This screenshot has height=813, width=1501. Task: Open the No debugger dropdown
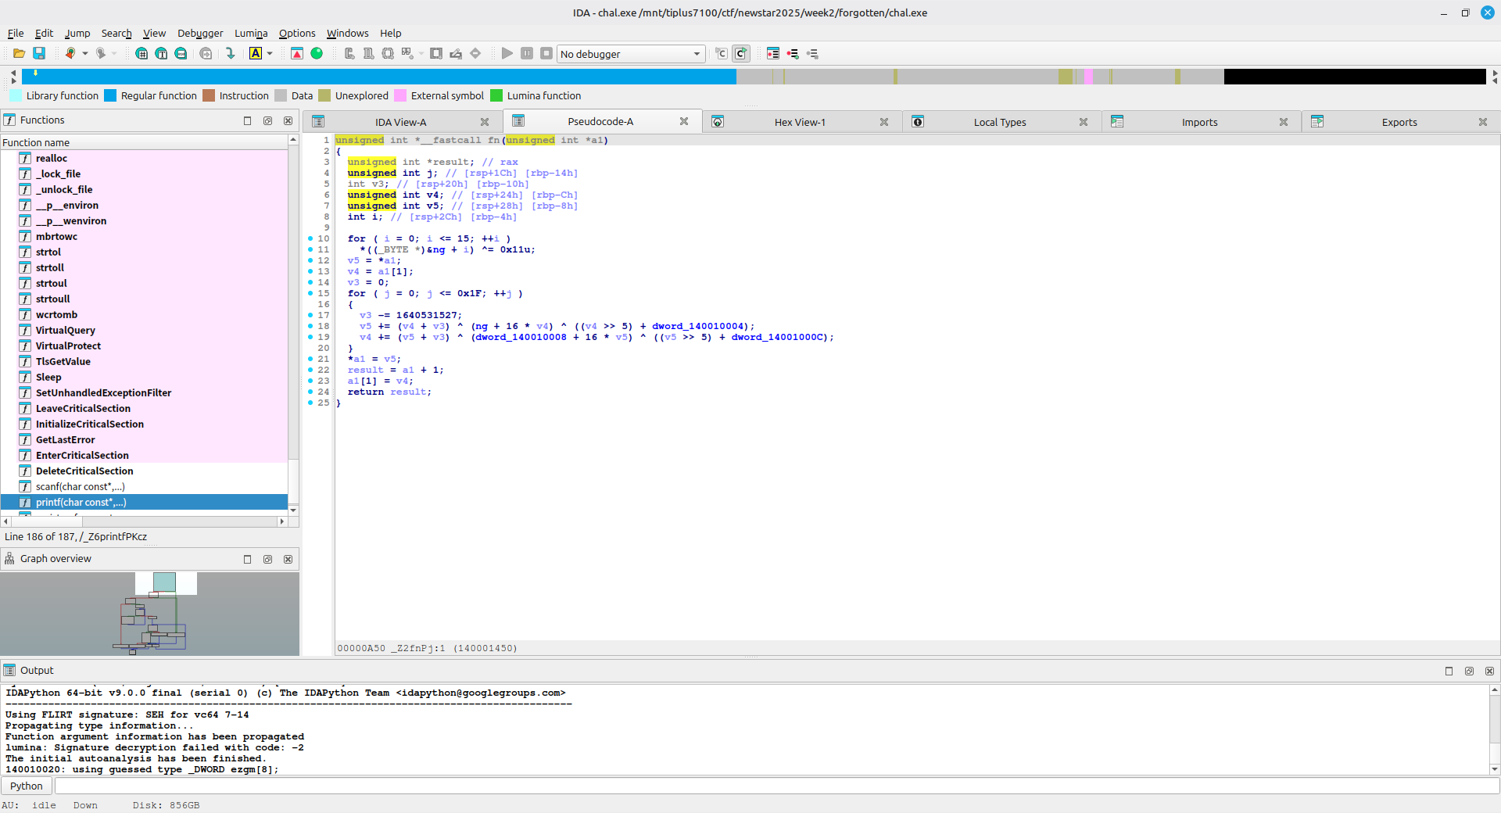click(x=630, y=54)
